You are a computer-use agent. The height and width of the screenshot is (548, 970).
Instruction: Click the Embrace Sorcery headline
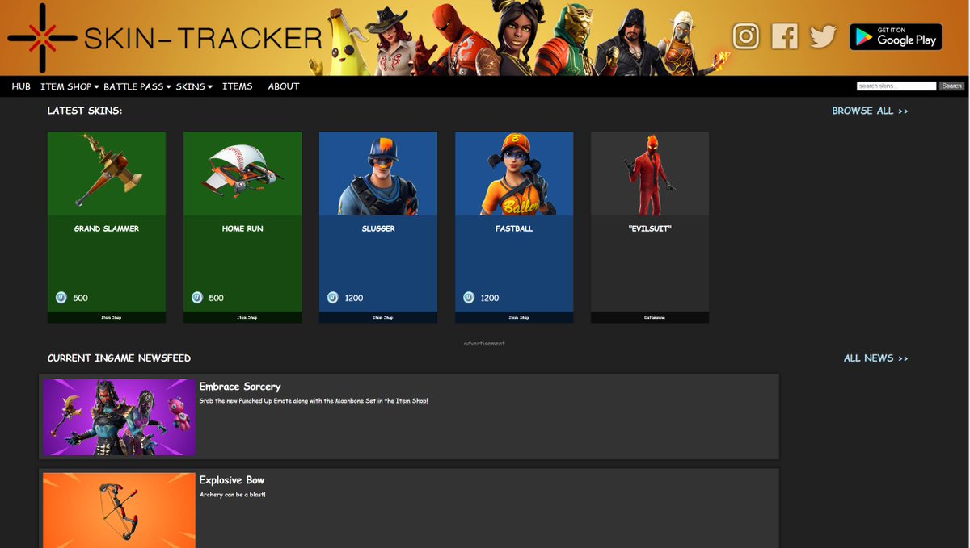click(240, 387)
